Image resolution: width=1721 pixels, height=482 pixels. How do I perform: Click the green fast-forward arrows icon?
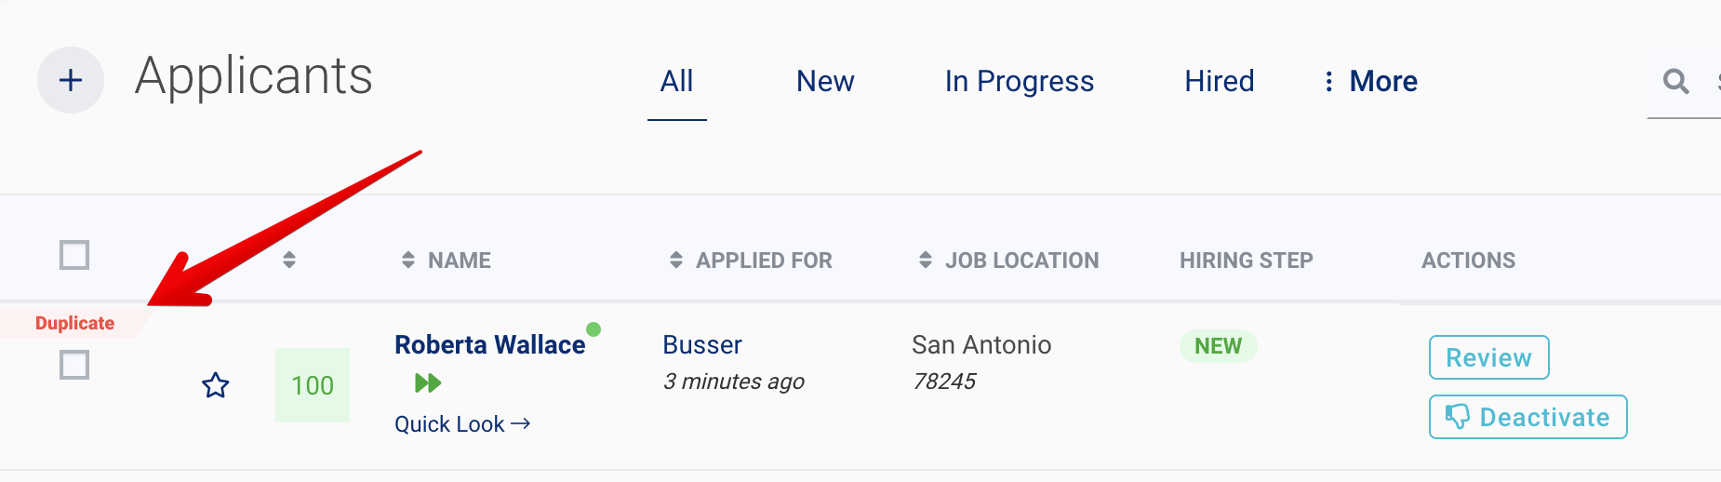[428, 382]
